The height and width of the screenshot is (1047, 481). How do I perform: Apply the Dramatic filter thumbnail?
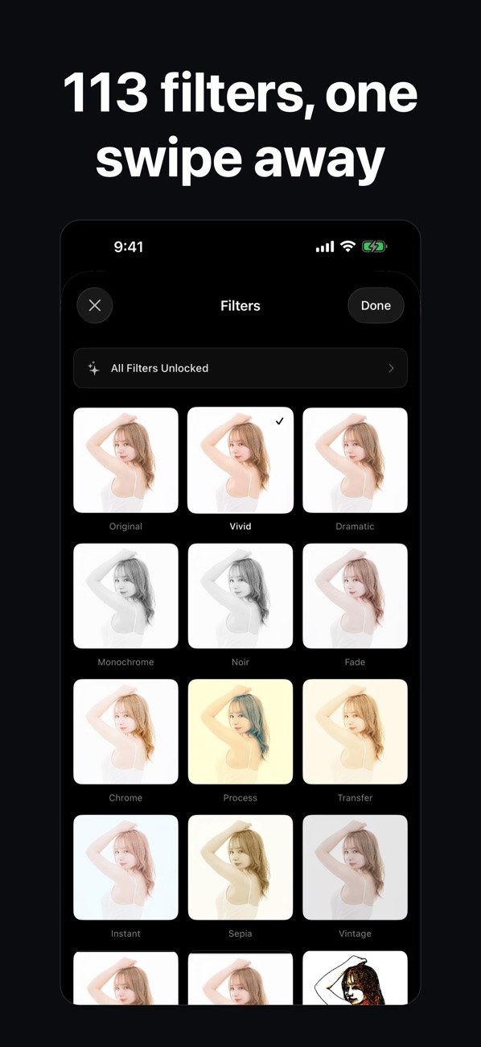[x=355, y=460]
